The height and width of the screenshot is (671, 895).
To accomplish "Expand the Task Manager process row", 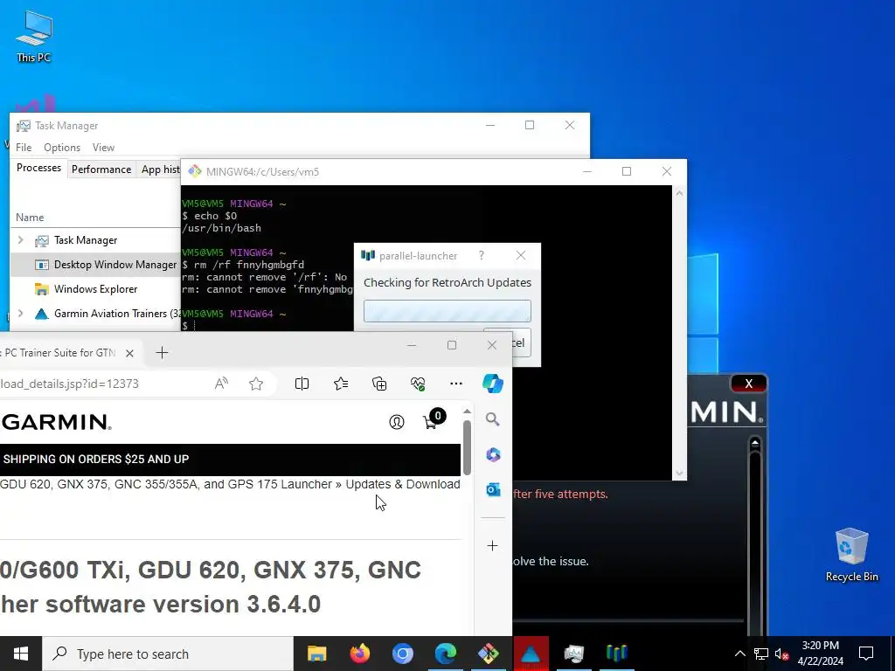I will pyautogui.click(x=21, y=240).
